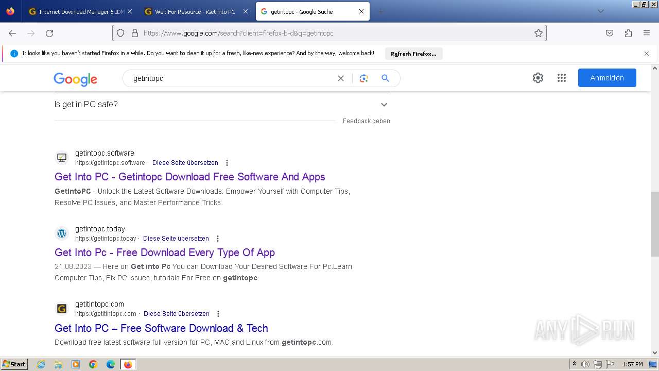This screenshot has height=371, width=659.
Task: Switch to Internet Download Manager tab
Action: pyautogui.click(x=81, y=11)
